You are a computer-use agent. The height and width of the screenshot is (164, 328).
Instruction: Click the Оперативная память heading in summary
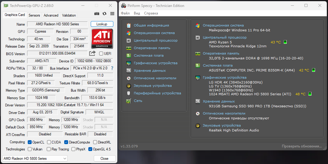221,53
